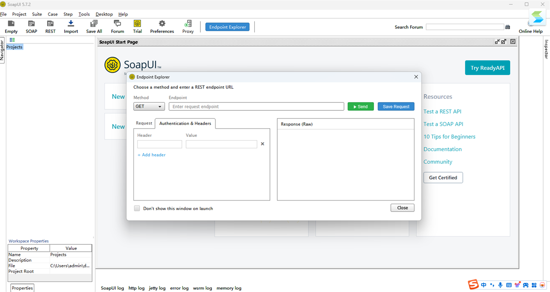Image resolution: width=550 pixels, height=292 pixels.
Task: Click the shirt skin icon in IME bar
Action: pyautogui.click(x=517, y=285)
